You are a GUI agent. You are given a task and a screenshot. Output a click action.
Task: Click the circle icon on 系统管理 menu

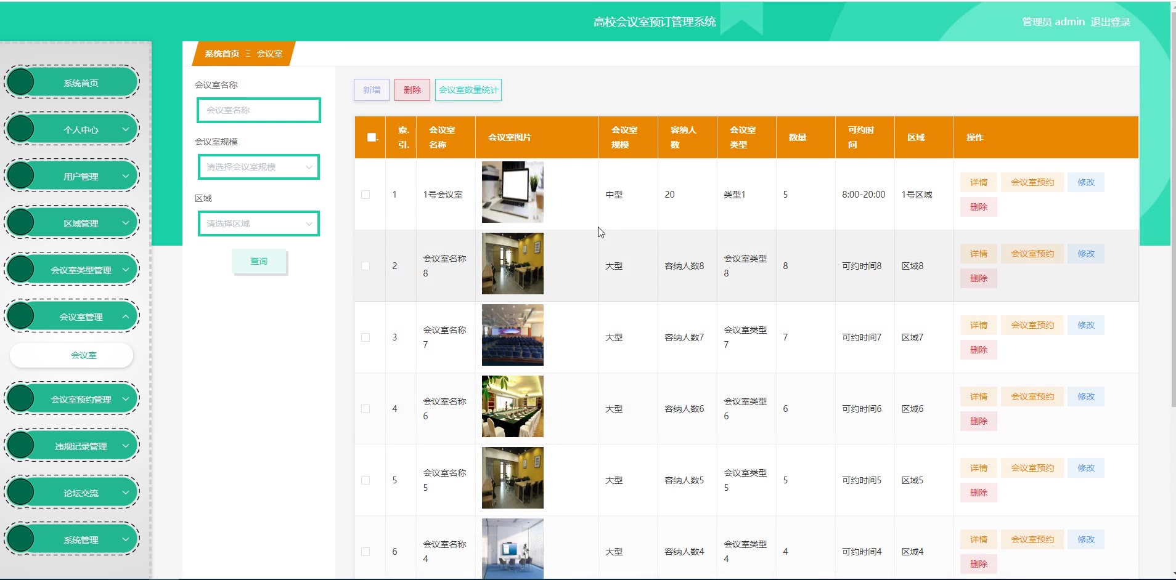(21, 539)
